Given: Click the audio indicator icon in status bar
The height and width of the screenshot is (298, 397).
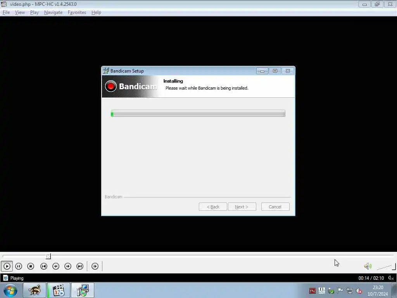Looking at the screenshot, I should click(391, 278).
